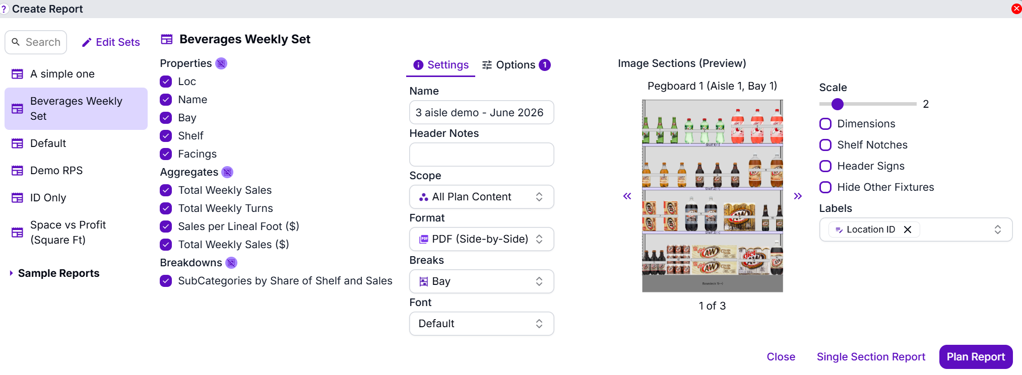Uncheck the Facings property
This screenshot has height=375, width=1022.
166,154
